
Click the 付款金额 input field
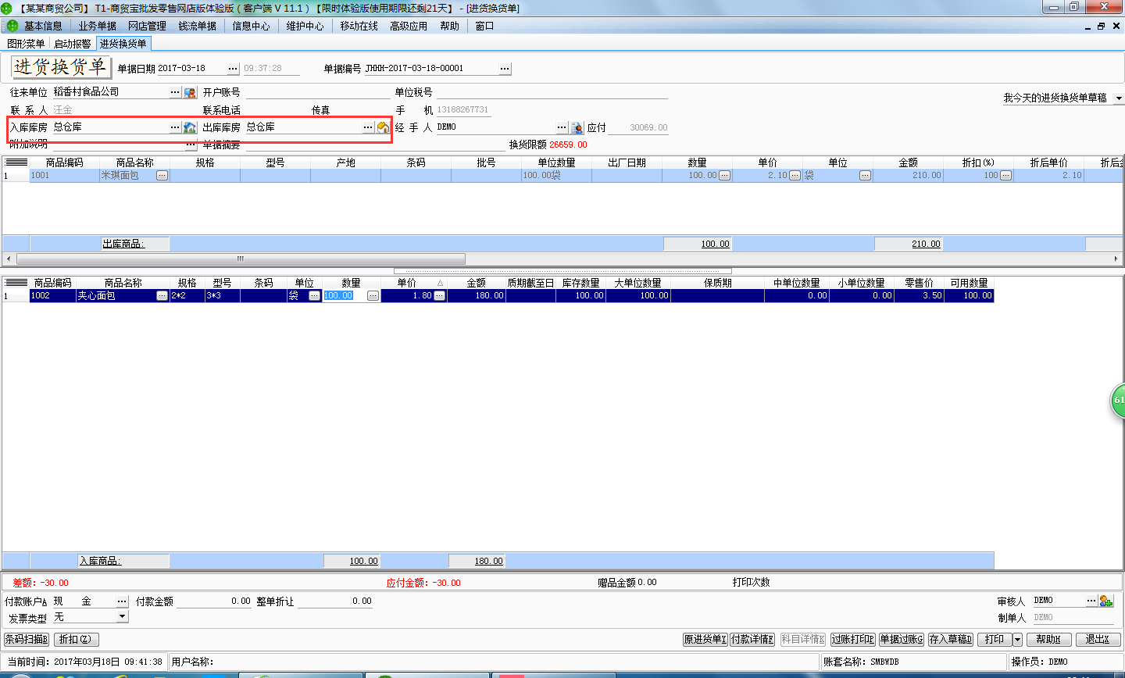[x=213, y=601]
